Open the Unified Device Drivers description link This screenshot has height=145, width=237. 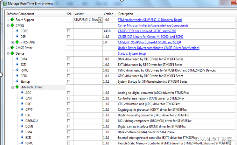(158, 48)
